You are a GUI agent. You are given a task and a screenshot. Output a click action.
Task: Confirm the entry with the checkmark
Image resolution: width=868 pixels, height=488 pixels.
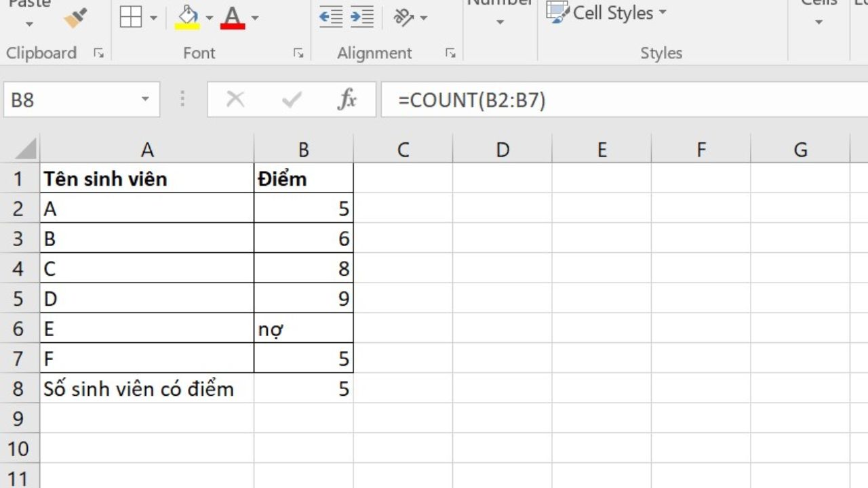292,100
